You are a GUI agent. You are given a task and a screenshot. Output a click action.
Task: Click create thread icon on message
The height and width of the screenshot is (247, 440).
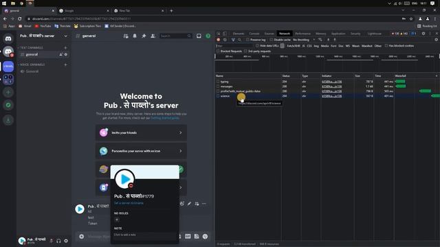point(197,204)
